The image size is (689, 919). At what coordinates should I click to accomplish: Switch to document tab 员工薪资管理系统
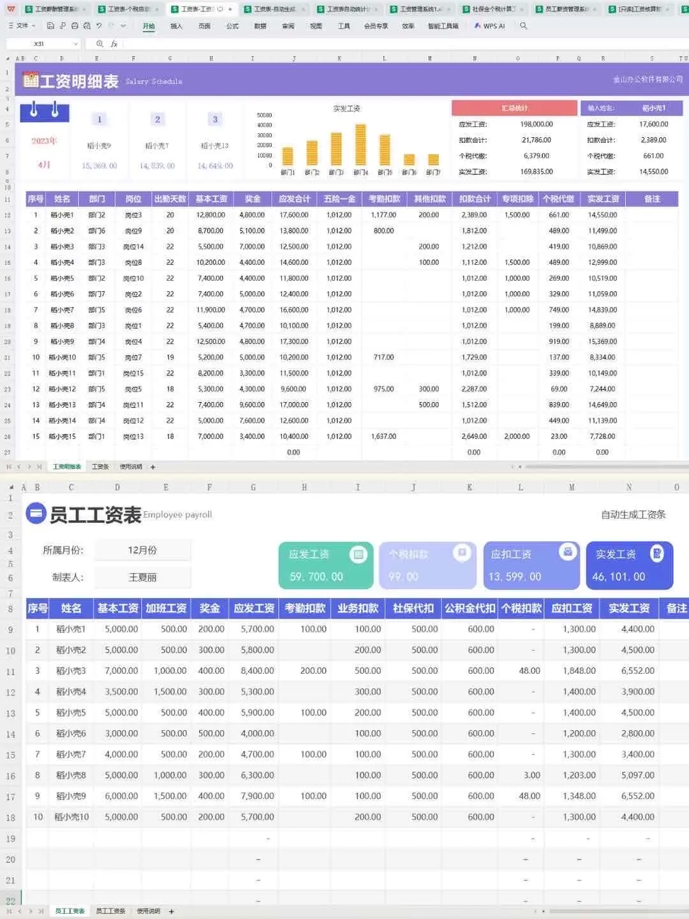click(x=567, y=9)
